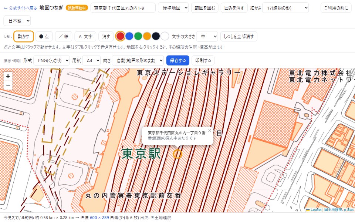This screenshot has height=222, width=355.
Task: Select the 点 point marker tool
Action: [x=44, y=37]
